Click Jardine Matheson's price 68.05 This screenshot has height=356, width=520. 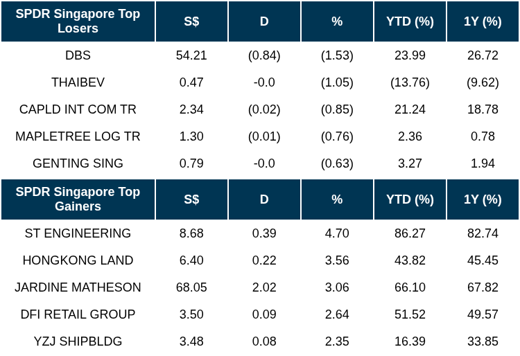[191, 287]
